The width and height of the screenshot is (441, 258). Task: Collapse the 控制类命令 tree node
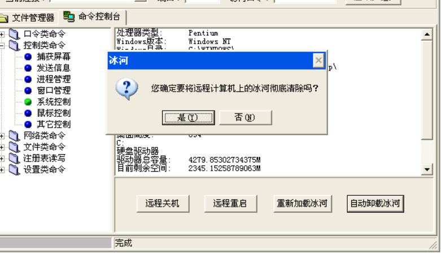2,46
